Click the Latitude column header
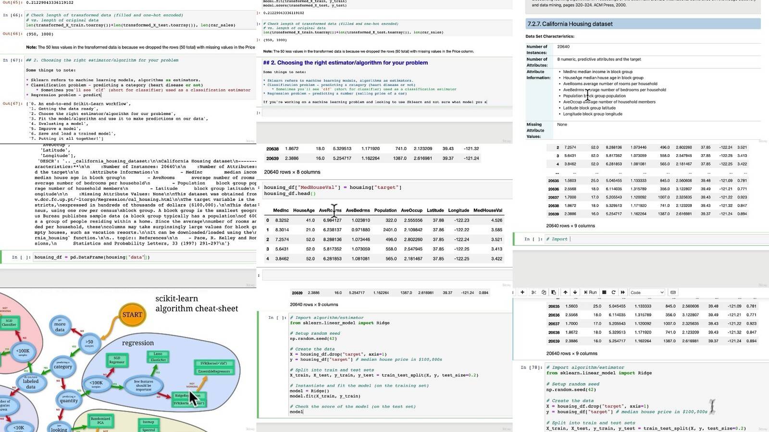The height and width of the screenshot is (432, 769). (x=435, y=210)
